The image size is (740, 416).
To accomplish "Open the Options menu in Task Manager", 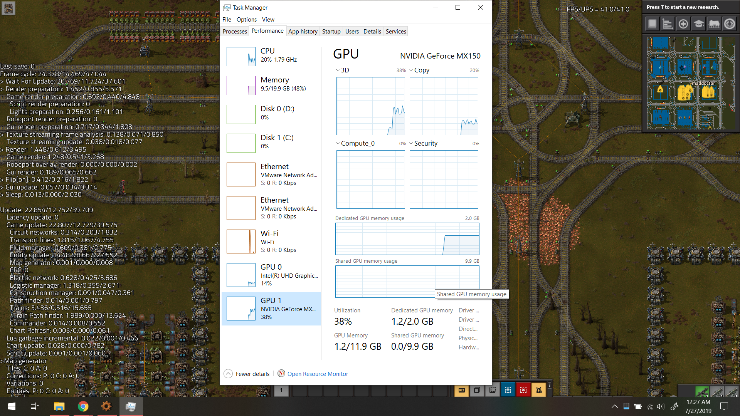I will [x=247, y=20].
